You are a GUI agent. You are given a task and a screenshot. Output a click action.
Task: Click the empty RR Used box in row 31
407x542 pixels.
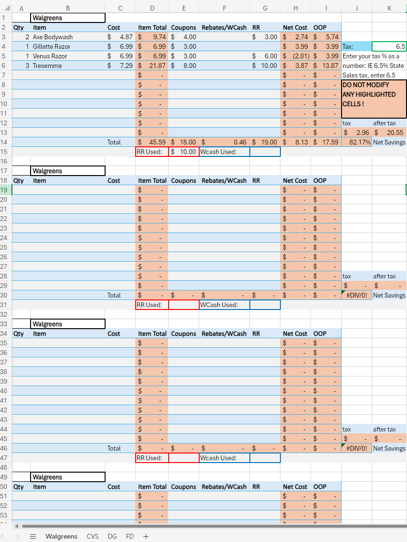tap(183, 305)
